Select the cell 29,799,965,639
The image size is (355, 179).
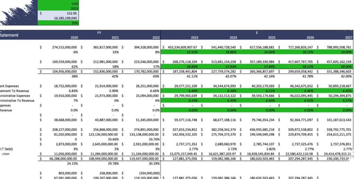(x=186, y=96)
